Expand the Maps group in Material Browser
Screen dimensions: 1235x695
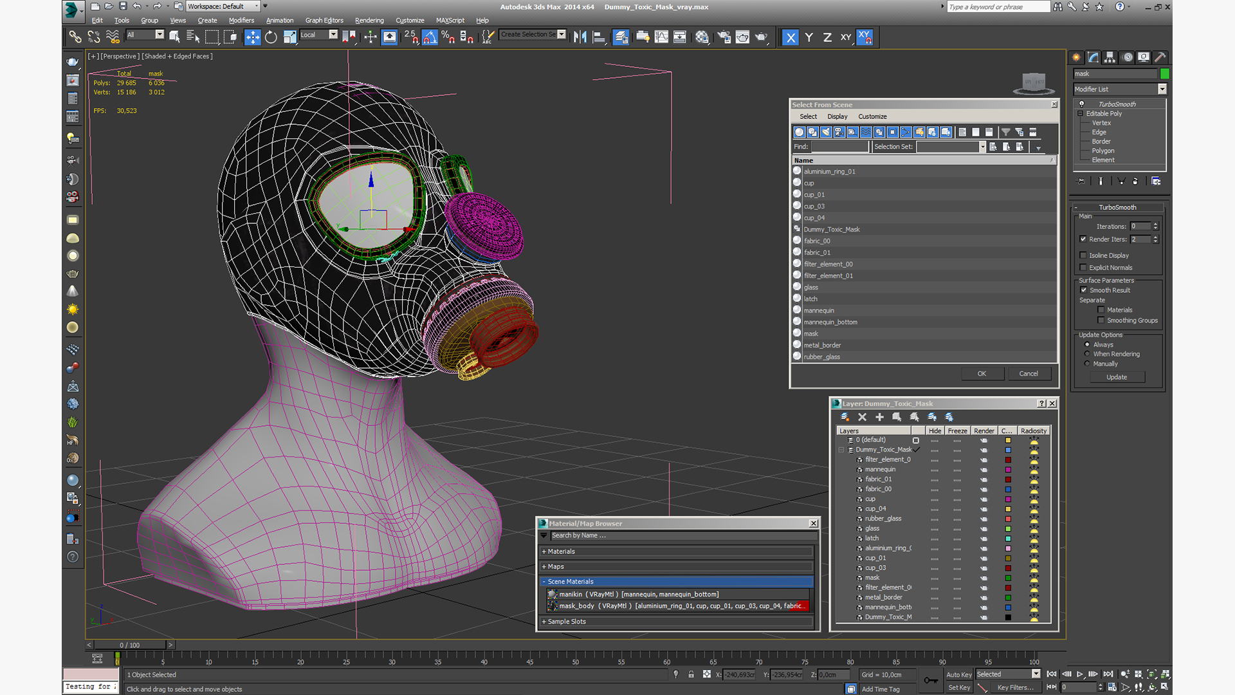coord(677,567)
